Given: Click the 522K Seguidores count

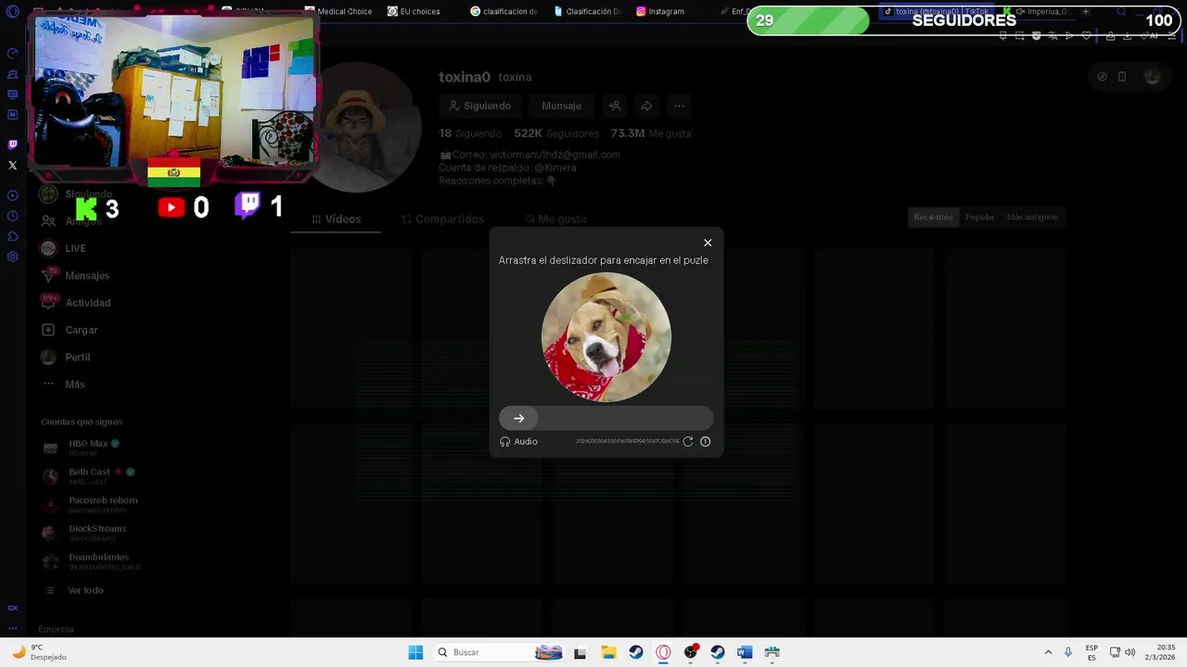Looking at the screenshot, I should tap(556, 133).
